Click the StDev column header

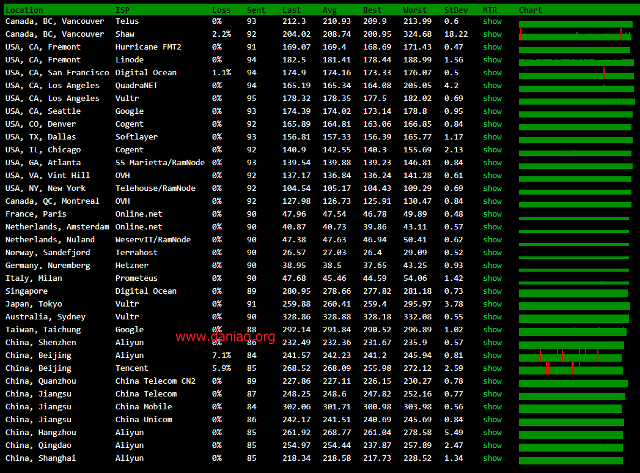tap(456, 10)
